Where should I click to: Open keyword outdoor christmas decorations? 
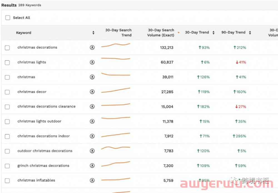pyautogui.click(x=45, y=151)
